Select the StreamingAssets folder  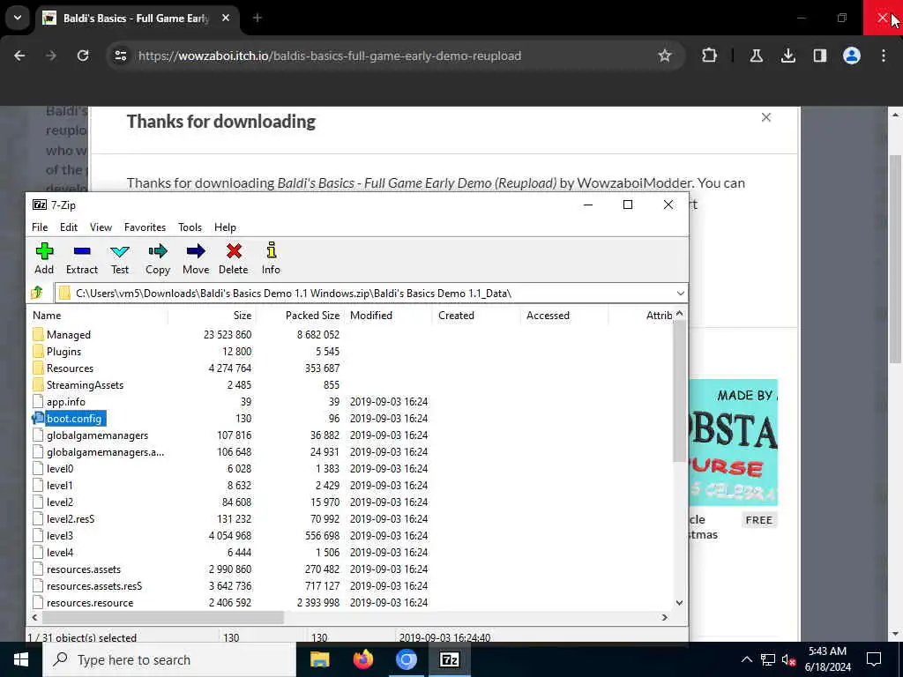coord(78,384)
